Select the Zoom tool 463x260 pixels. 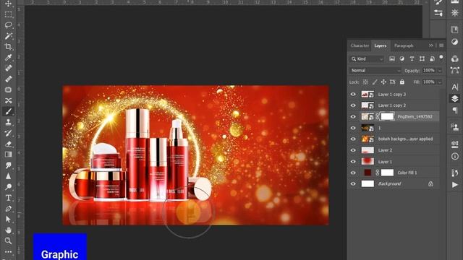pyautogui.click(x=8, y=240)
